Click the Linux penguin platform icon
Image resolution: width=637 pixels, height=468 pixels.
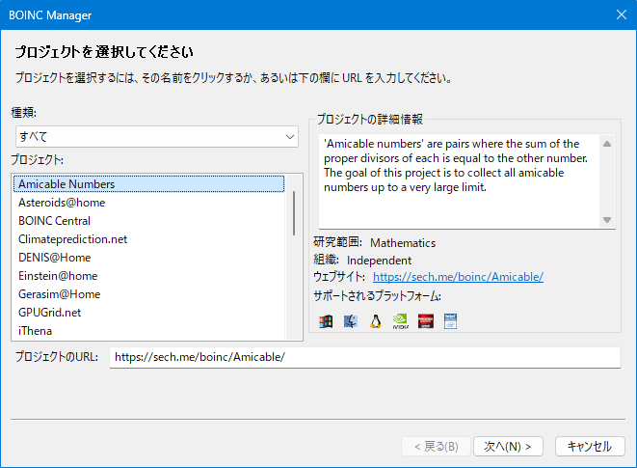tap(376, 321)
